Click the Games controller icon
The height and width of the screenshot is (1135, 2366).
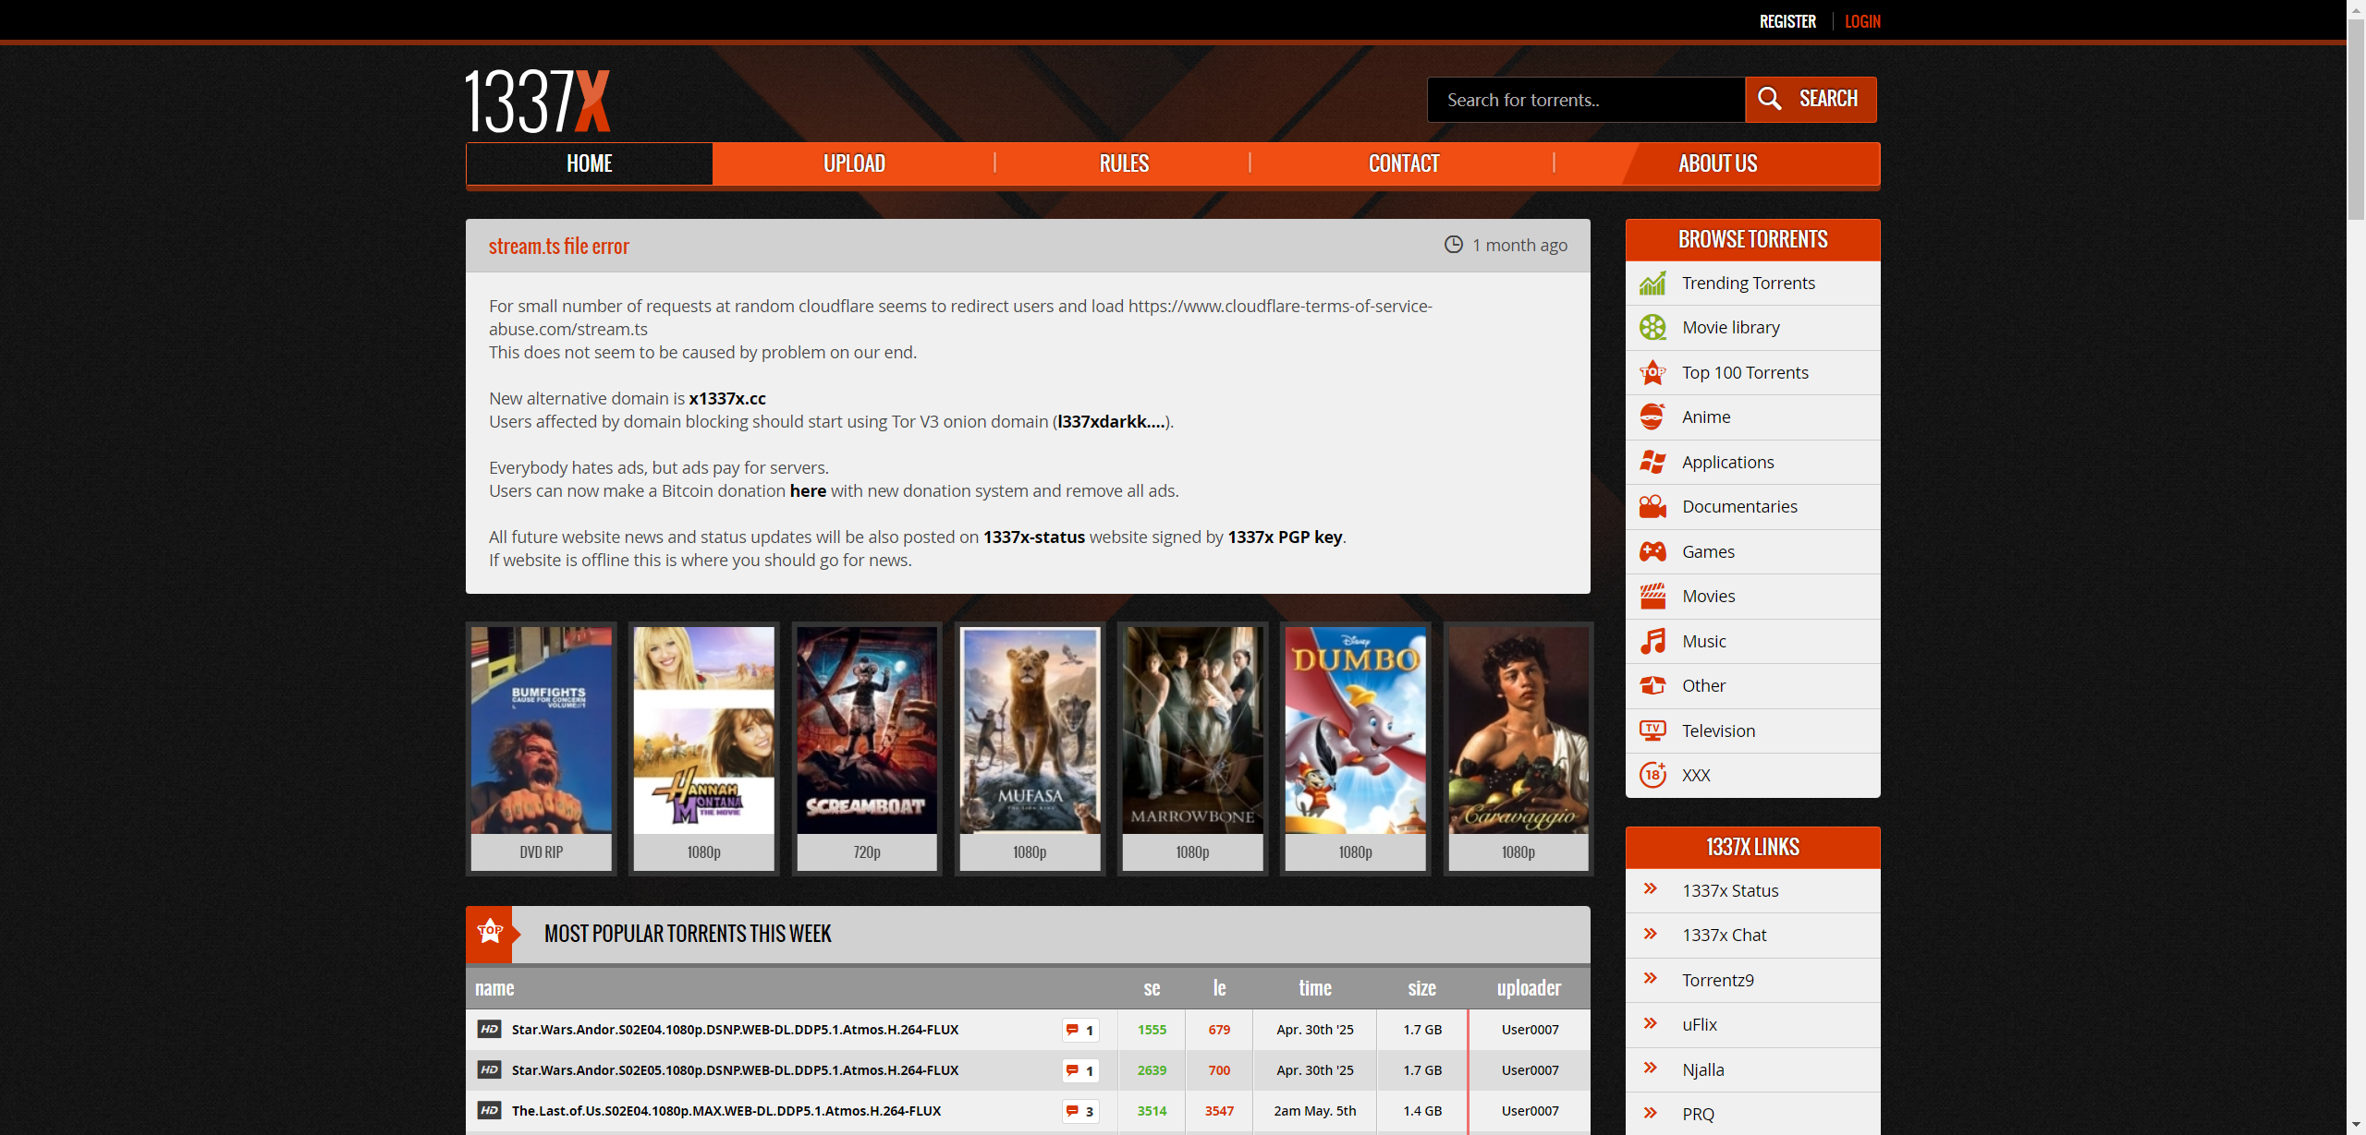tap(1653, 552)
